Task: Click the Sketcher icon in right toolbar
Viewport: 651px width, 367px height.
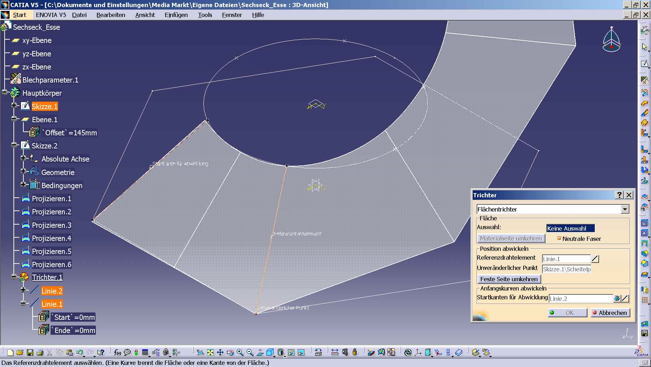Action: (x=645, y=64)
